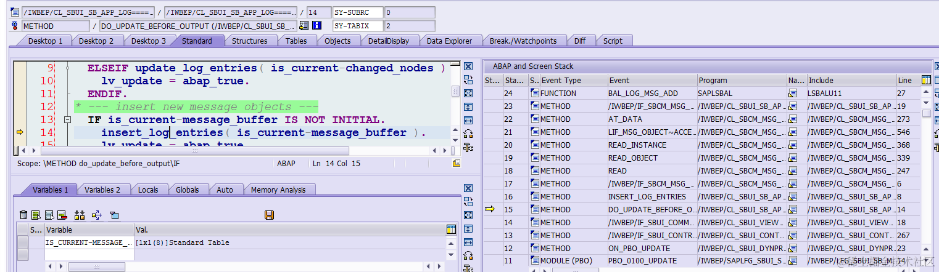Viewport: 939px width, 272px height.
Task: Select the READ_INSTANCE event cell
Action: pos(652,145)
